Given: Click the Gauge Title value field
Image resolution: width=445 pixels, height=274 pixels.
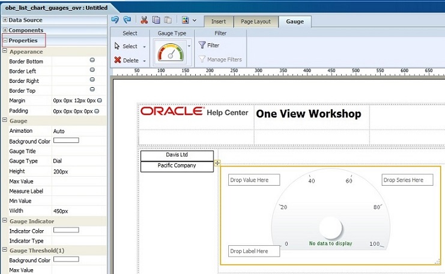Looking at the screenshot, I should tap(79, 151).
